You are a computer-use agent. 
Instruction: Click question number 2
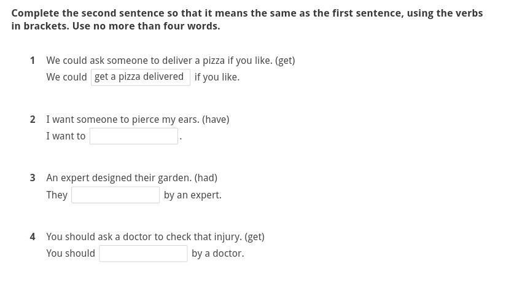pos(33,119)
